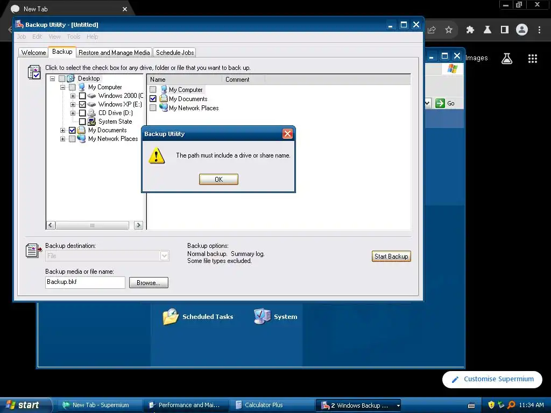Click My Network Places icon in right list
The image size is (551, 413).
tap(164, 108)
